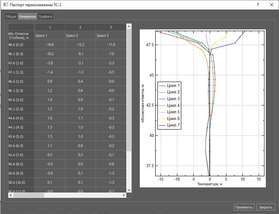Close the Паспорт термоскважины dialog
The image size is (279, 214).
[272, 5]
